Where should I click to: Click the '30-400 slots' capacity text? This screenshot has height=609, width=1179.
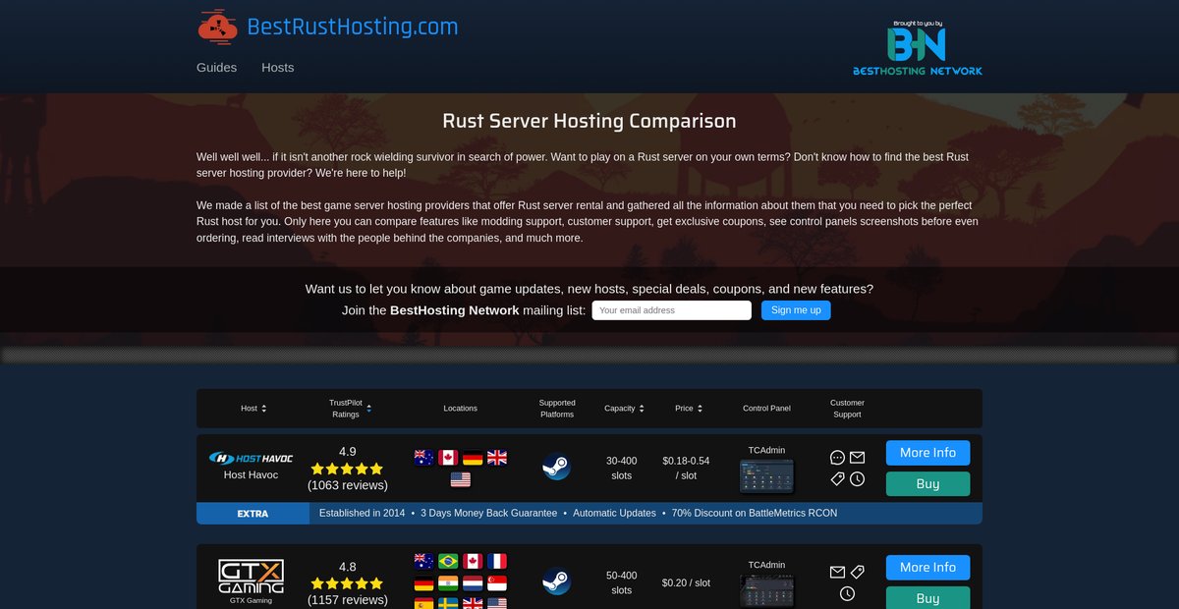(x=621, y=468)
